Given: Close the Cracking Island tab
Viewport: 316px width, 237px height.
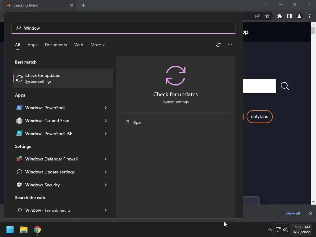Looking at the screenshot, I should [71, 5].
